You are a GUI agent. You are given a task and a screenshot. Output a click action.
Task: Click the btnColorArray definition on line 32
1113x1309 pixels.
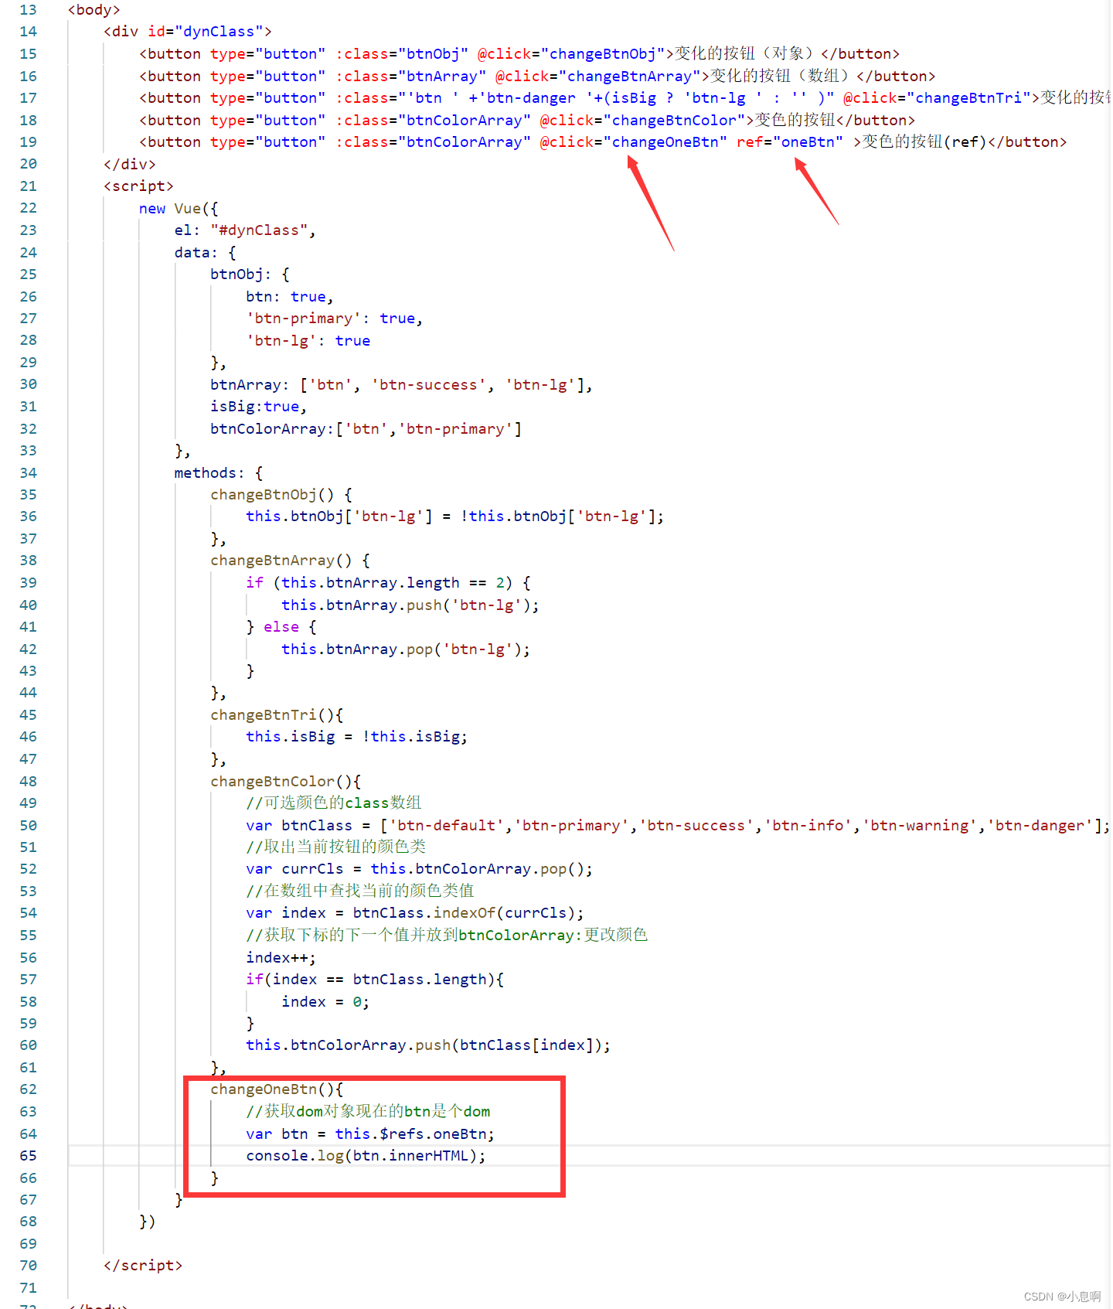[366, 429]
